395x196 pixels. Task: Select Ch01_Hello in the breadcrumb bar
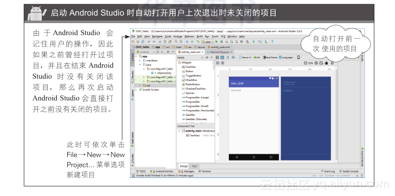pos(141,47)
